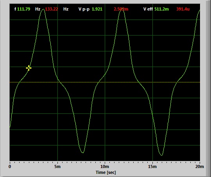
Task: Select the red 391.4u V eff value
Action: click(x=183, y=9)
